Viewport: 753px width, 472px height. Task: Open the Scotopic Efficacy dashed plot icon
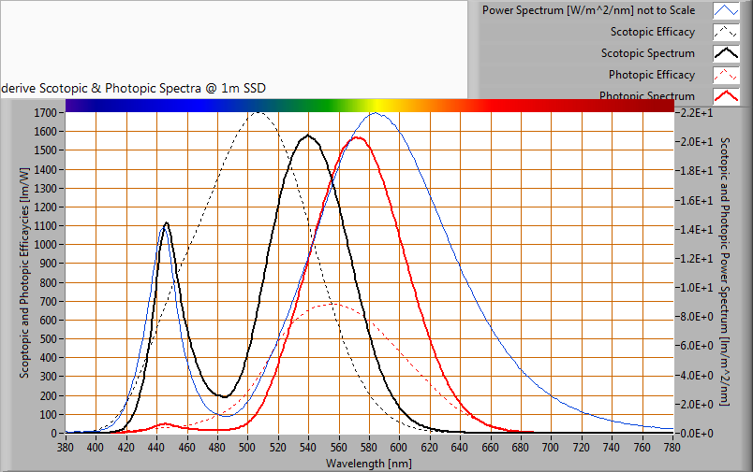pos(726,33)
